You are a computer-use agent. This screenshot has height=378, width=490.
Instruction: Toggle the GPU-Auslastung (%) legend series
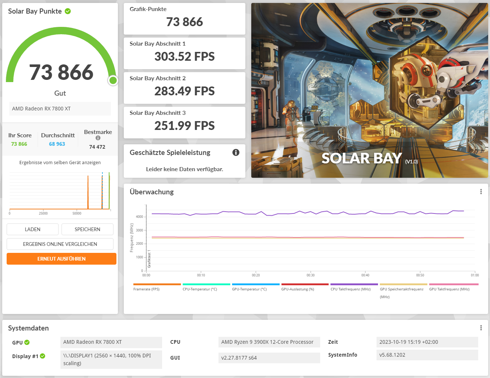point(305,287)
